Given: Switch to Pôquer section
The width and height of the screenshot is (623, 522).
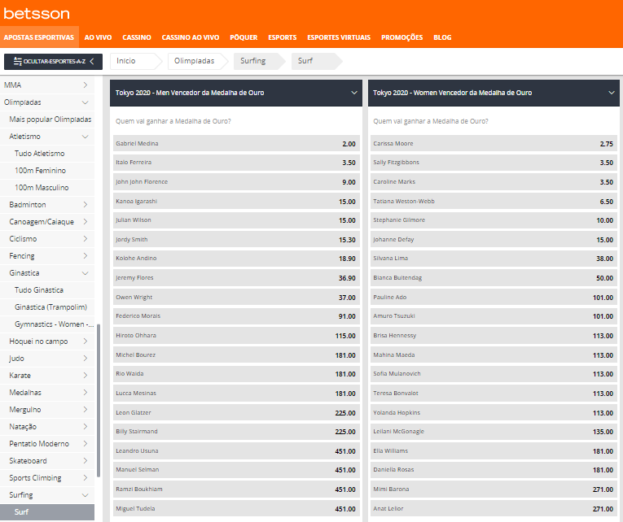Looking at the screenshot, I should tap(243, 37).
